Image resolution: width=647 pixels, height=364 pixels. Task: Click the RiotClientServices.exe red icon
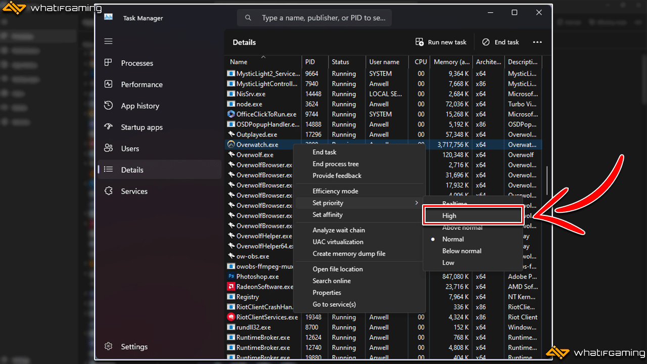(x=231, y=317)
